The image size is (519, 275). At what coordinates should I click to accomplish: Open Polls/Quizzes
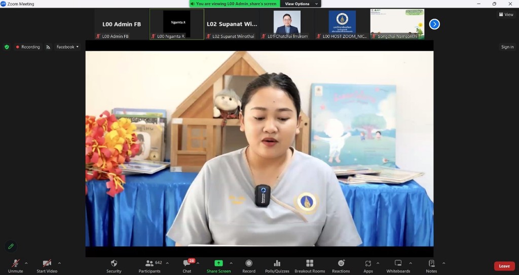[x=277, y=266]
